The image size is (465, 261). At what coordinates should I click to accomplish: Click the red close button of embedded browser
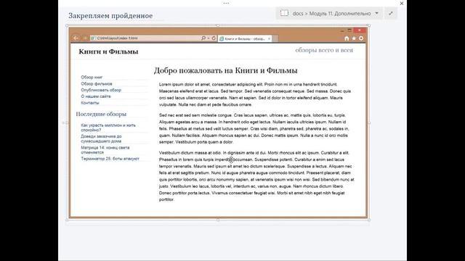(360, 30)
